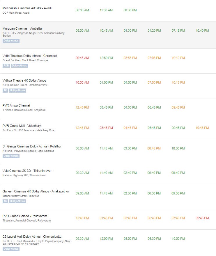The width and height of the screenshot is (216, 256).
Task: Click Dolby Atmos tag under Sri Ganga Cinemas
Action: pos(11,156)
